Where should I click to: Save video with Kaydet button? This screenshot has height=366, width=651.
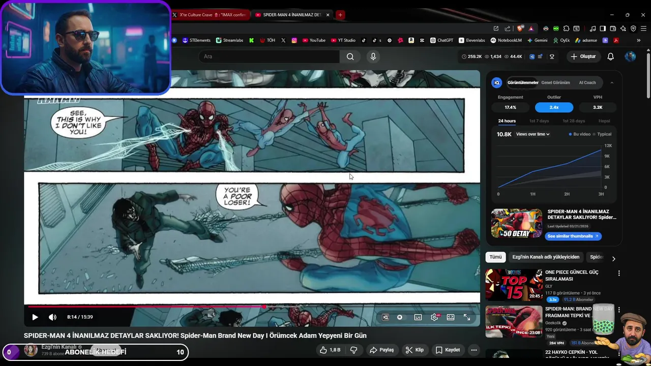pos(448,350)
